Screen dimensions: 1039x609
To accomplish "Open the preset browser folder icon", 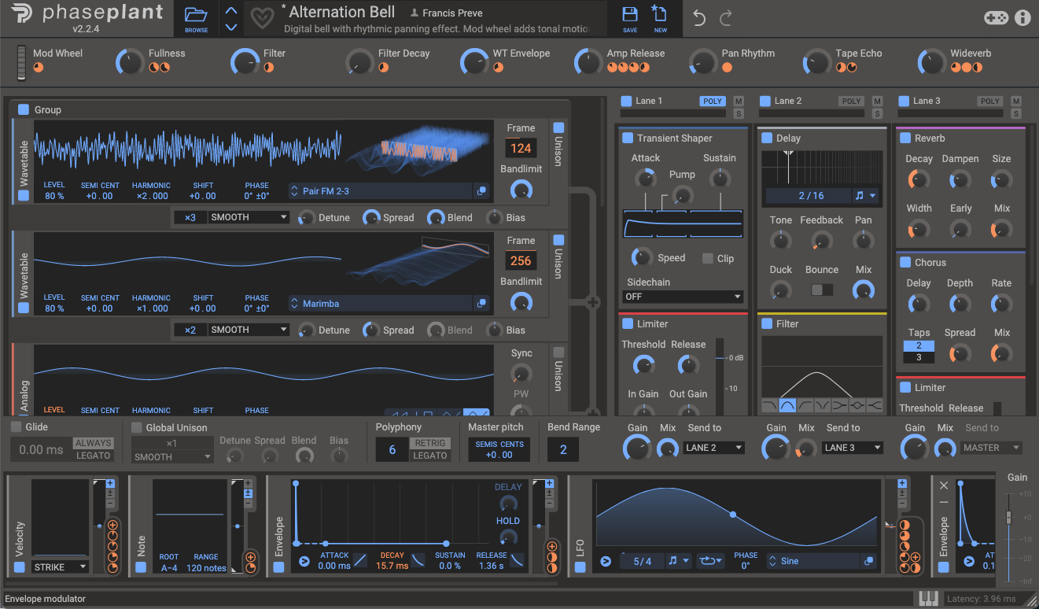I will coord(197,15).
